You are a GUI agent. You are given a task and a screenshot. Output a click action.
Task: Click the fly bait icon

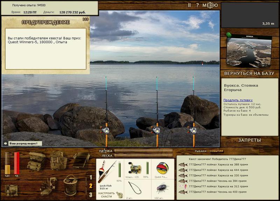(x=162, y=188)
